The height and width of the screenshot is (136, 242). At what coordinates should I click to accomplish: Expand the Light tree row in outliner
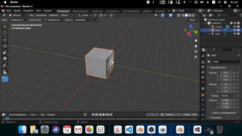[209, 34]
